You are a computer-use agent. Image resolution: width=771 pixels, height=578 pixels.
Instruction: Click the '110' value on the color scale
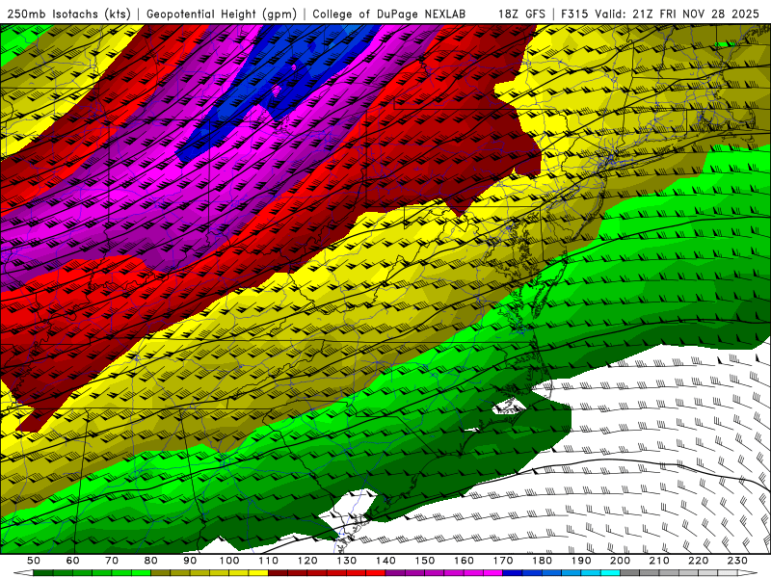[x=269, y=561]
